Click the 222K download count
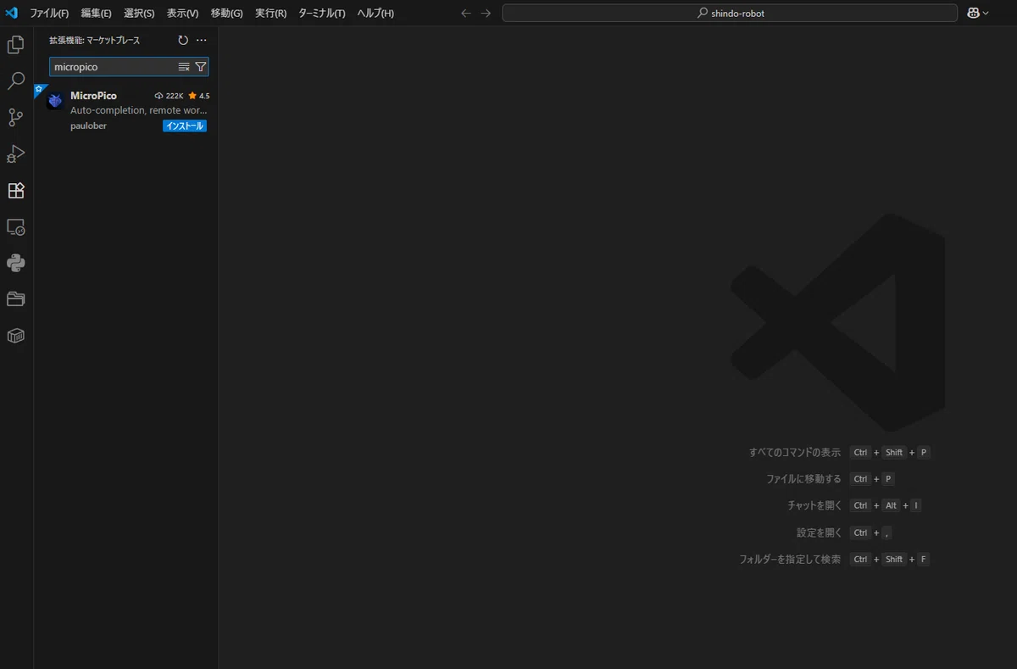 coord(169,96)
